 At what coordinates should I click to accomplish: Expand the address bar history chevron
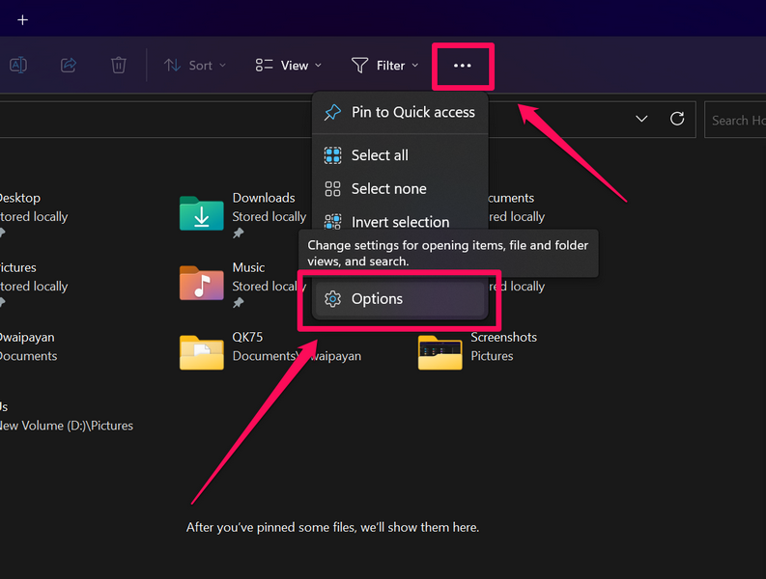pos(641,119)
